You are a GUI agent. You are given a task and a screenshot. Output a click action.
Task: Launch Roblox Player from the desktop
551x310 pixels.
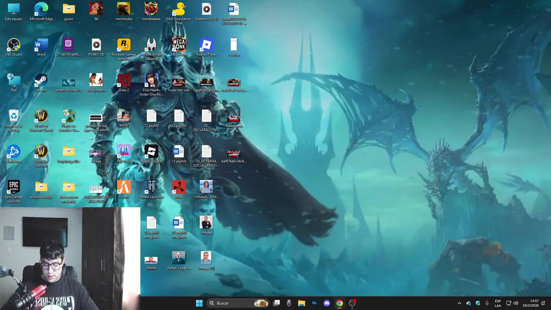point(206,47)
